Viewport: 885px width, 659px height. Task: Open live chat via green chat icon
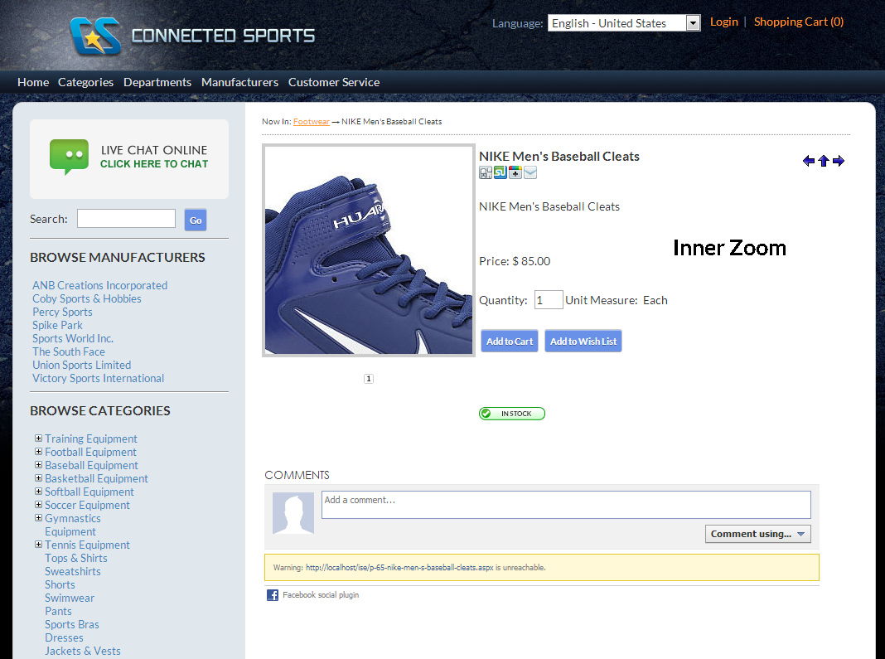pyautogui.click(x=69, y=157)
